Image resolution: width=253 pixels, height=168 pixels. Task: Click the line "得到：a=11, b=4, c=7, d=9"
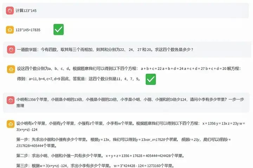[x=79, y=79]
